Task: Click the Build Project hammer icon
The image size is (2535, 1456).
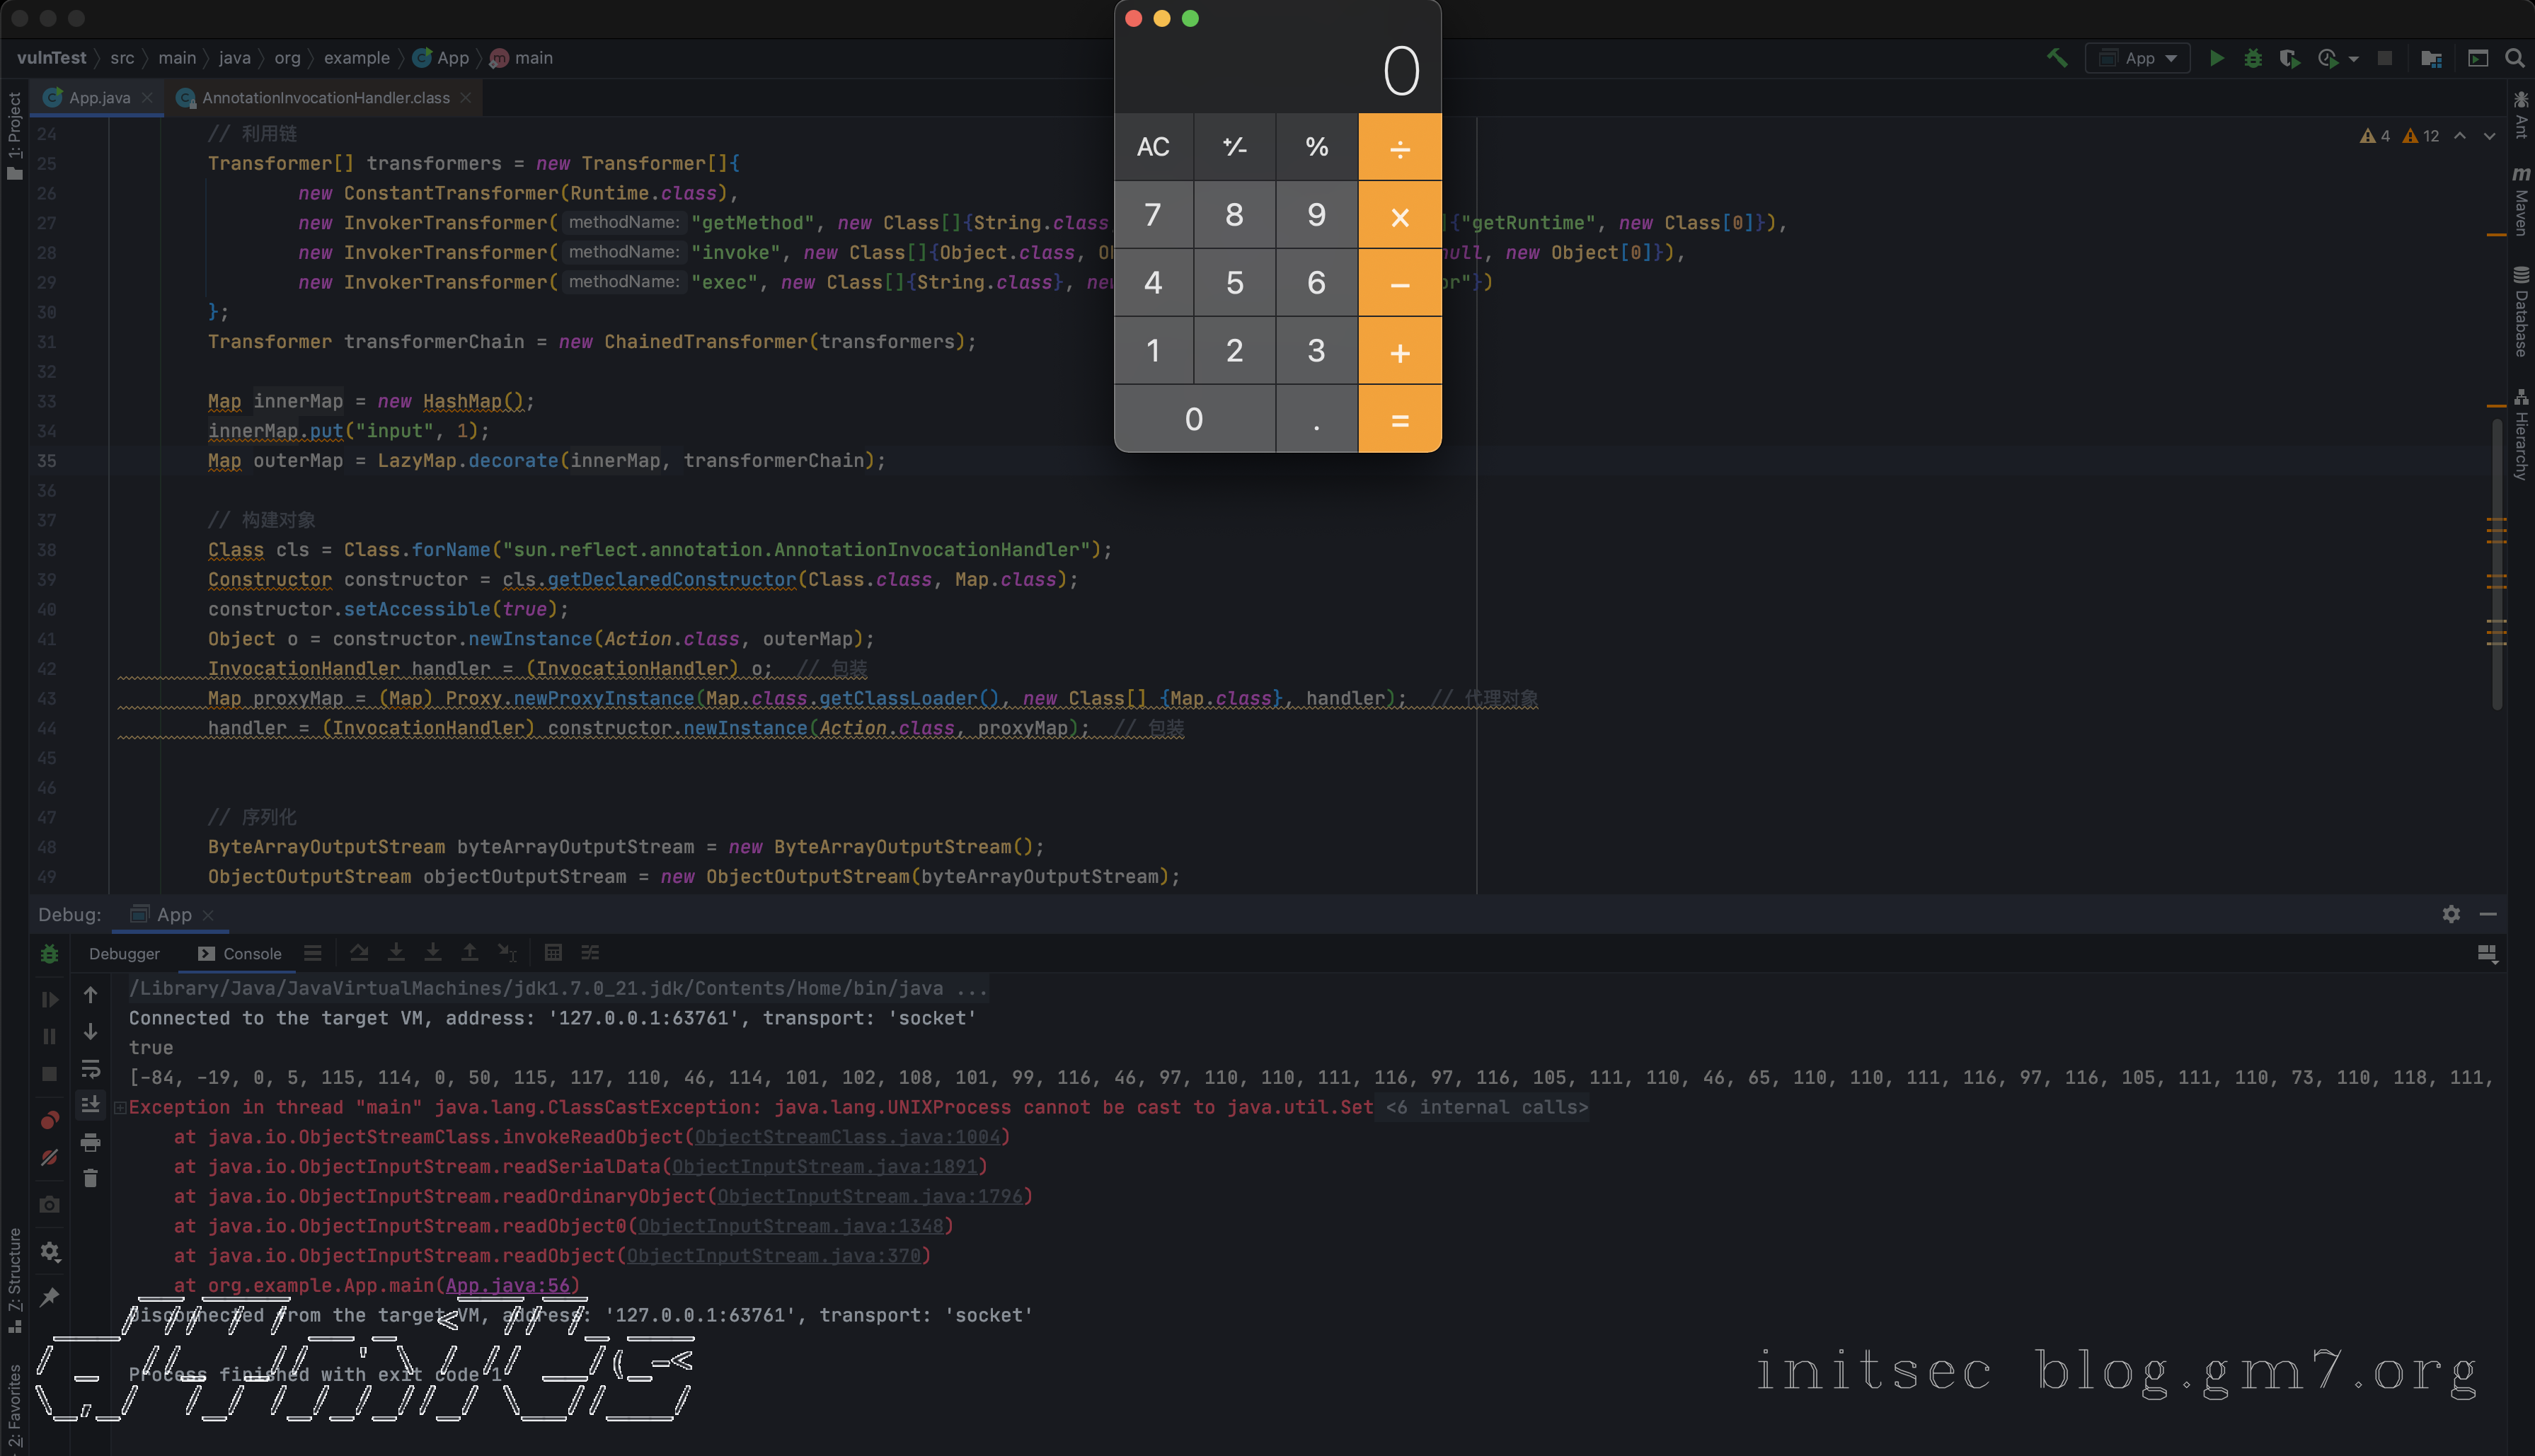Action: point(2057,58)
